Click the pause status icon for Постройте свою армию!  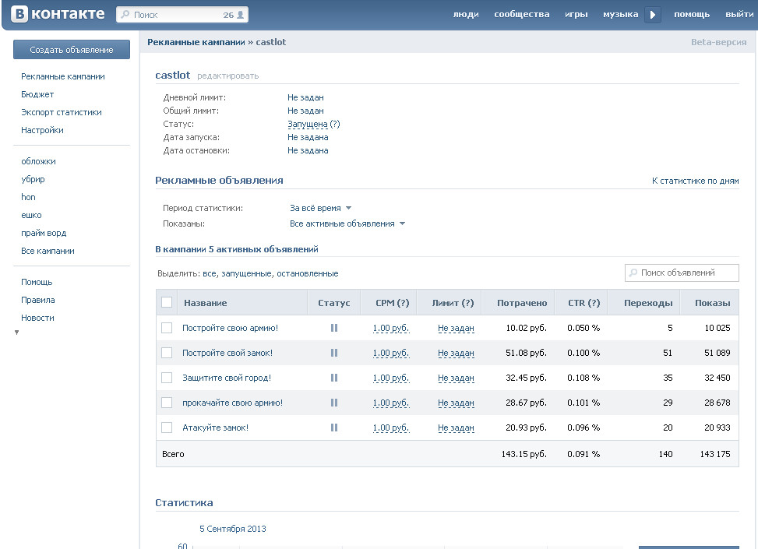pyautogui.click(x=334, y=328)
